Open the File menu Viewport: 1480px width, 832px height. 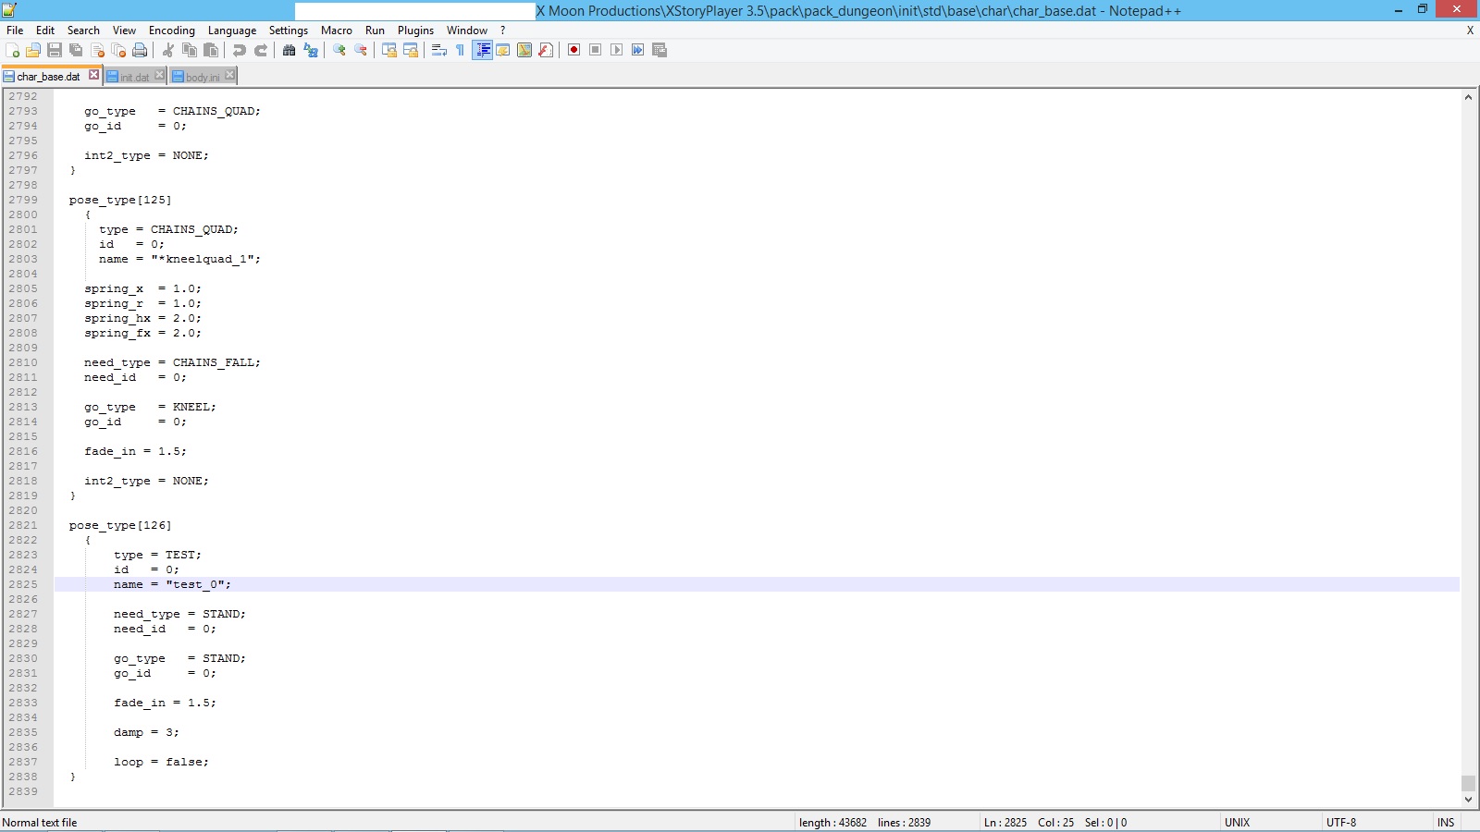point(15,31)
